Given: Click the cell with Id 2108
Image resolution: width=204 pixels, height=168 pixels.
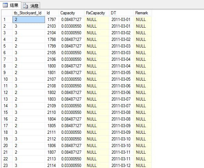Looking at the screenshot, I should pyautogui.click(x=52, y=86).
